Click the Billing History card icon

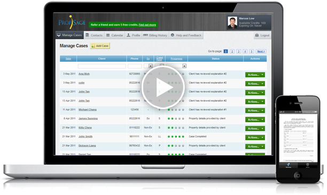(x=145, y=35)
